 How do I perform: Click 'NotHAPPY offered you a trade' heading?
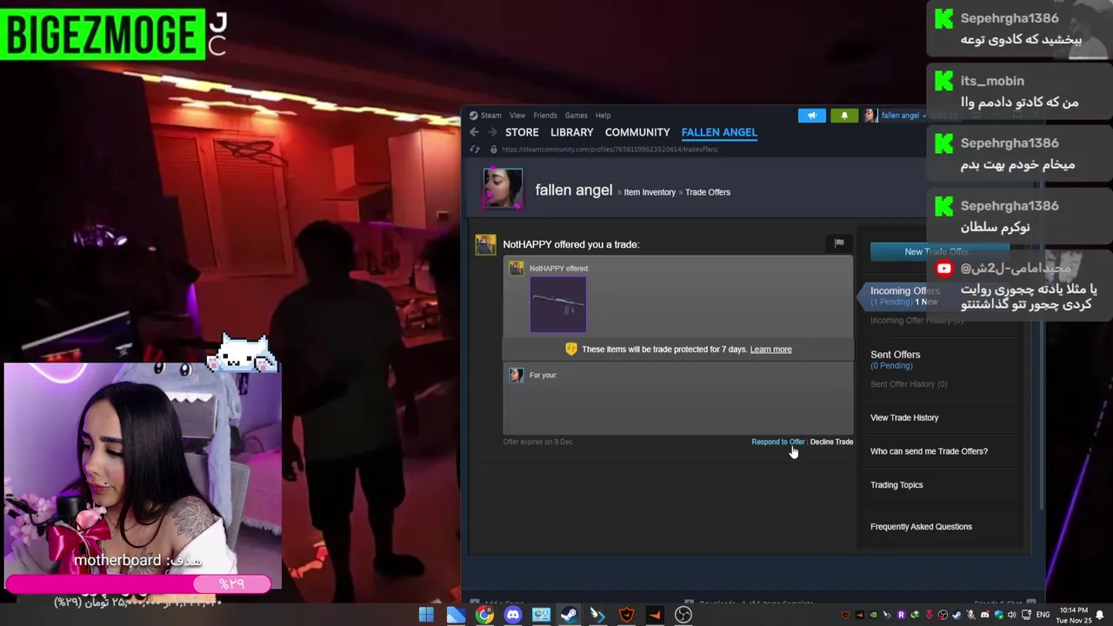pyautogui.click(x=570, y=244)
